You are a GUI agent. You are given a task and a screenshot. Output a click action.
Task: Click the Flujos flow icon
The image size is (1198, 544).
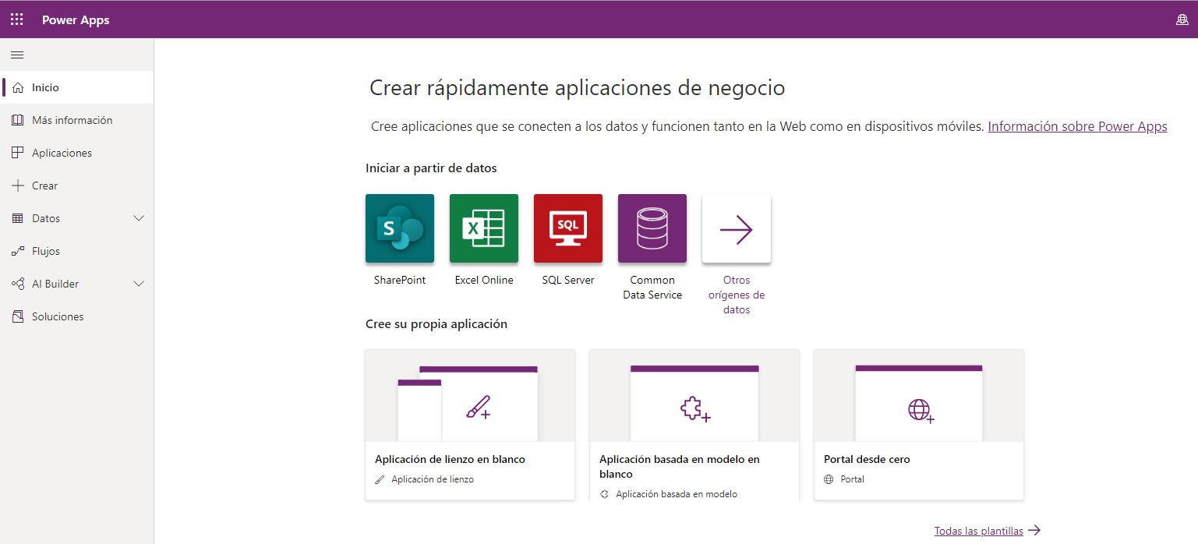(18, 251)
